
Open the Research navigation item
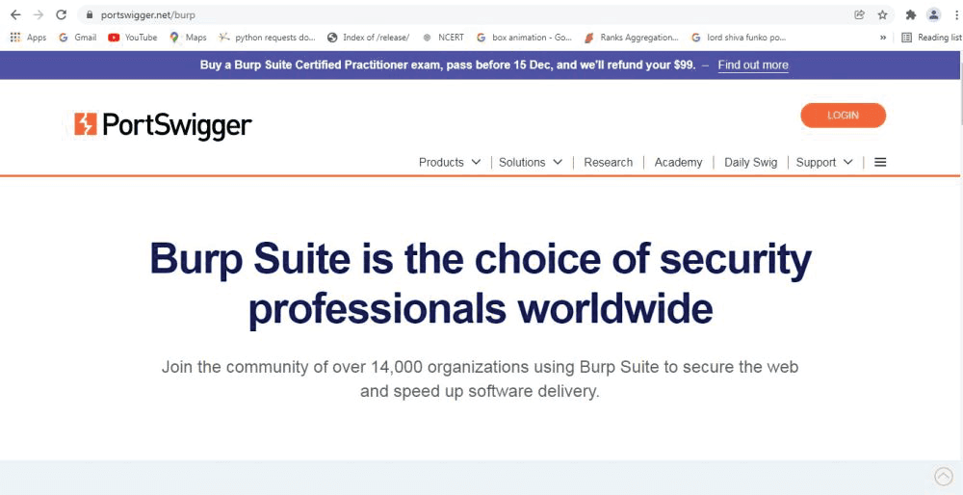coord(608,162)
